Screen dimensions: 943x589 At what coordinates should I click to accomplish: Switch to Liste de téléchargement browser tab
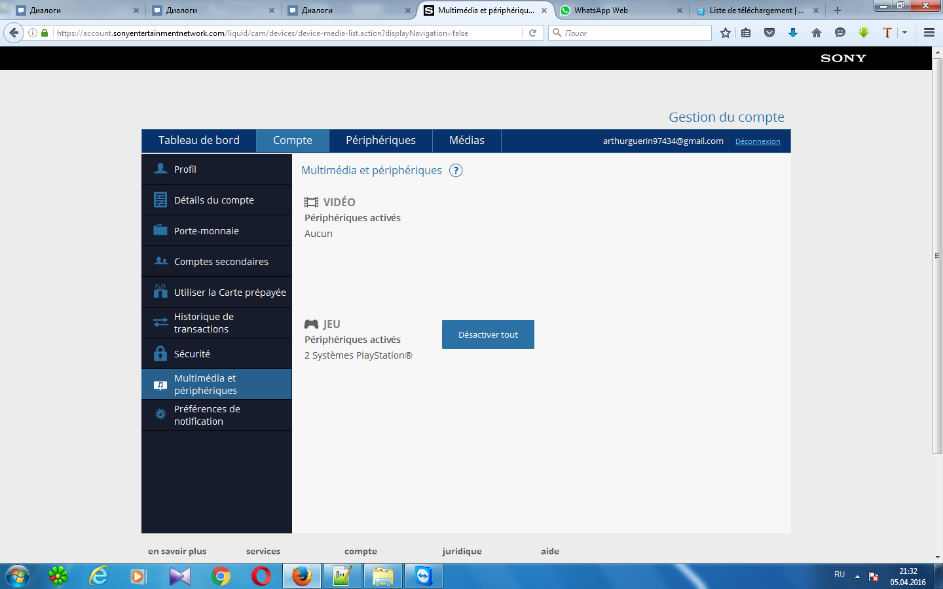(756, 10)
